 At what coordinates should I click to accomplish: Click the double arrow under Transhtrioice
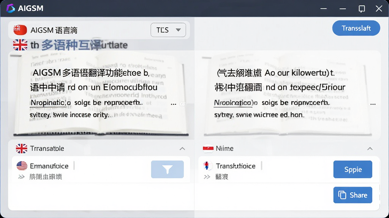coord(207,177)
